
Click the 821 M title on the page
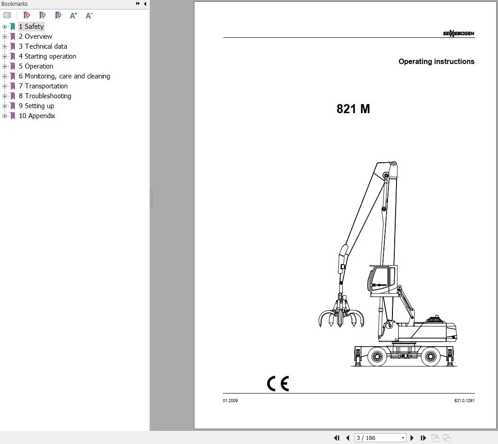[x=353, y=109]
